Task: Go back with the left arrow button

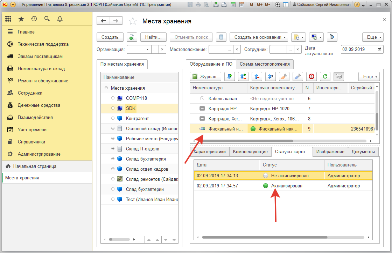Action: 103,21
